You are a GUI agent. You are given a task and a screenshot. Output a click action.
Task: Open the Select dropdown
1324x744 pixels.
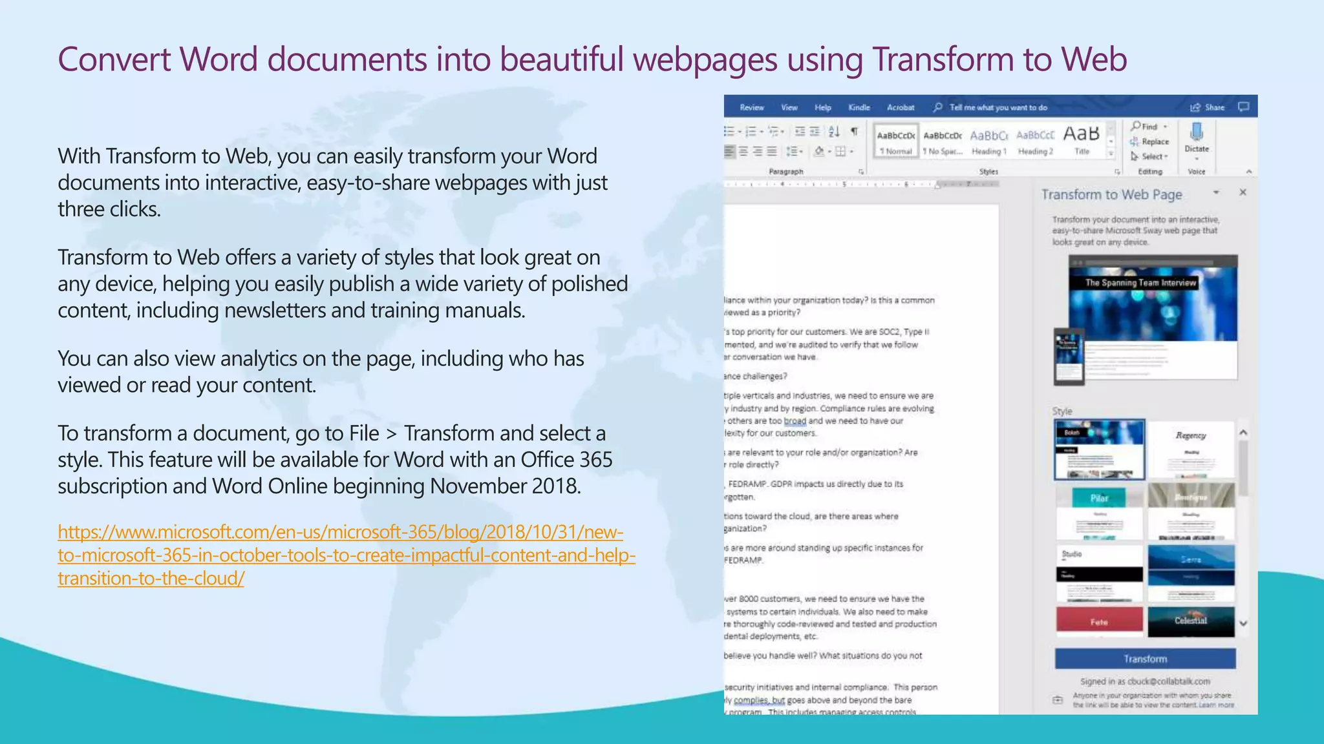click(x=1149, y=156)
